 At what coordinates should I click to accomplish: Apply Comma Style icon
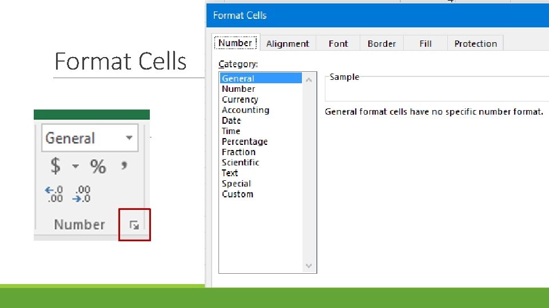[x=124, y=165]
